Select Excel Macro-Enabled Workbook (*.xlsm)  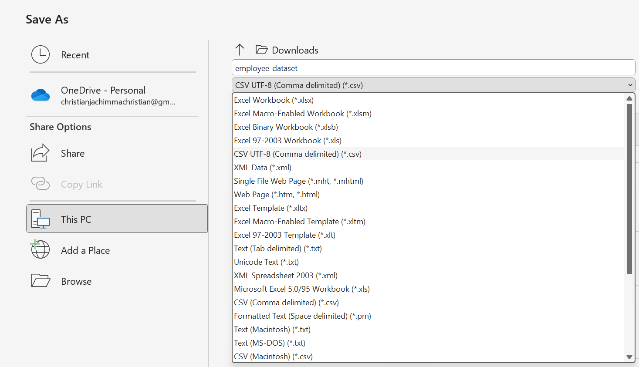pos(303,114)
